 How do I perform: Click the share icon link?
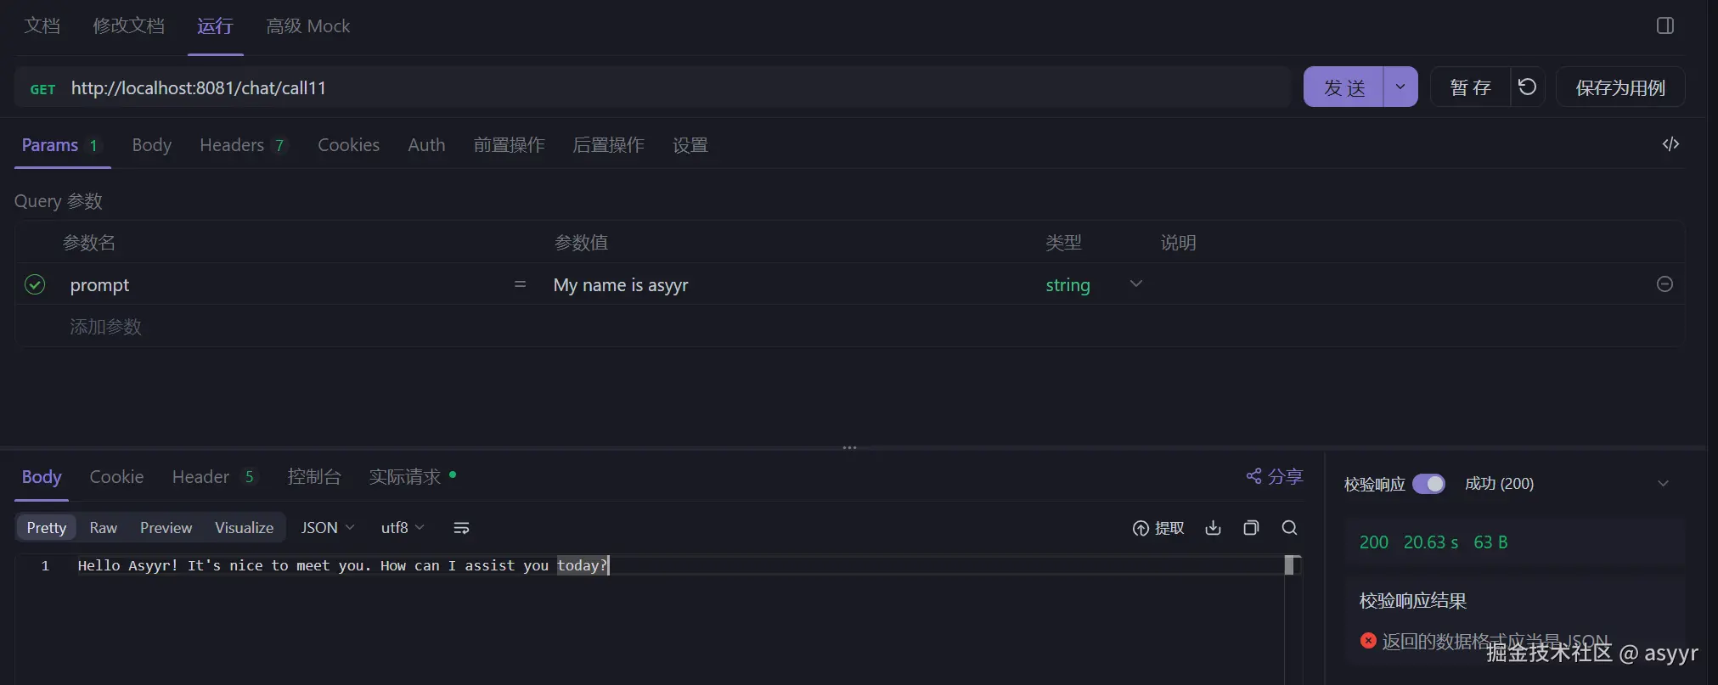1274,477
